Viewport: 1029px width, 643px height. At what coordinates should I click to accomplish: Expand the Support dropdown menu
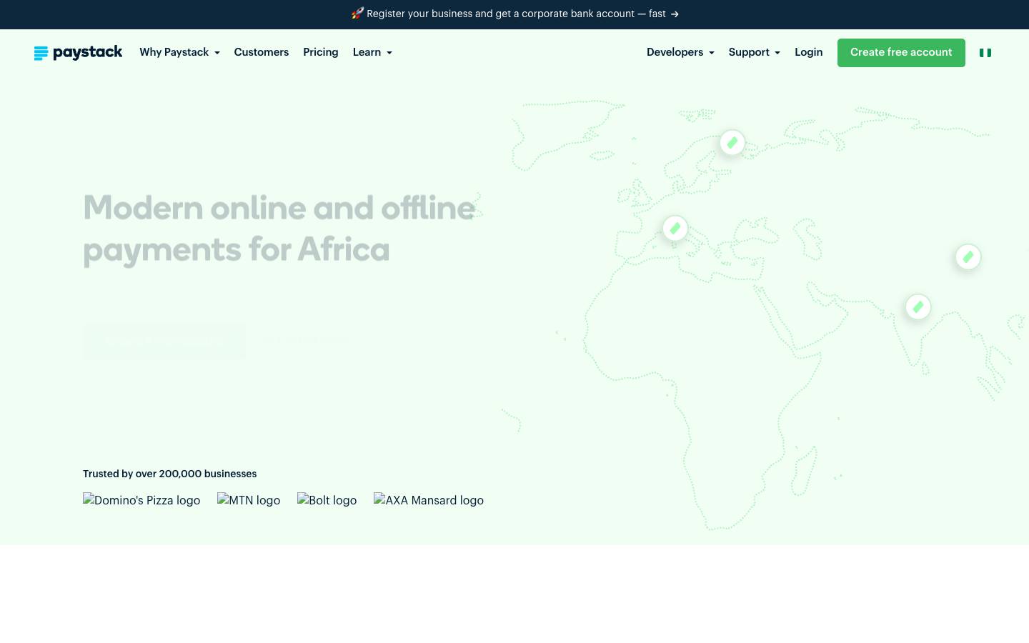754,53
